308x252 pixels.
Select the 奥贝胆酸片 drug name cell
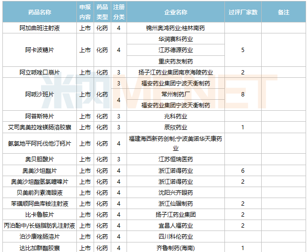click(40, 159)
